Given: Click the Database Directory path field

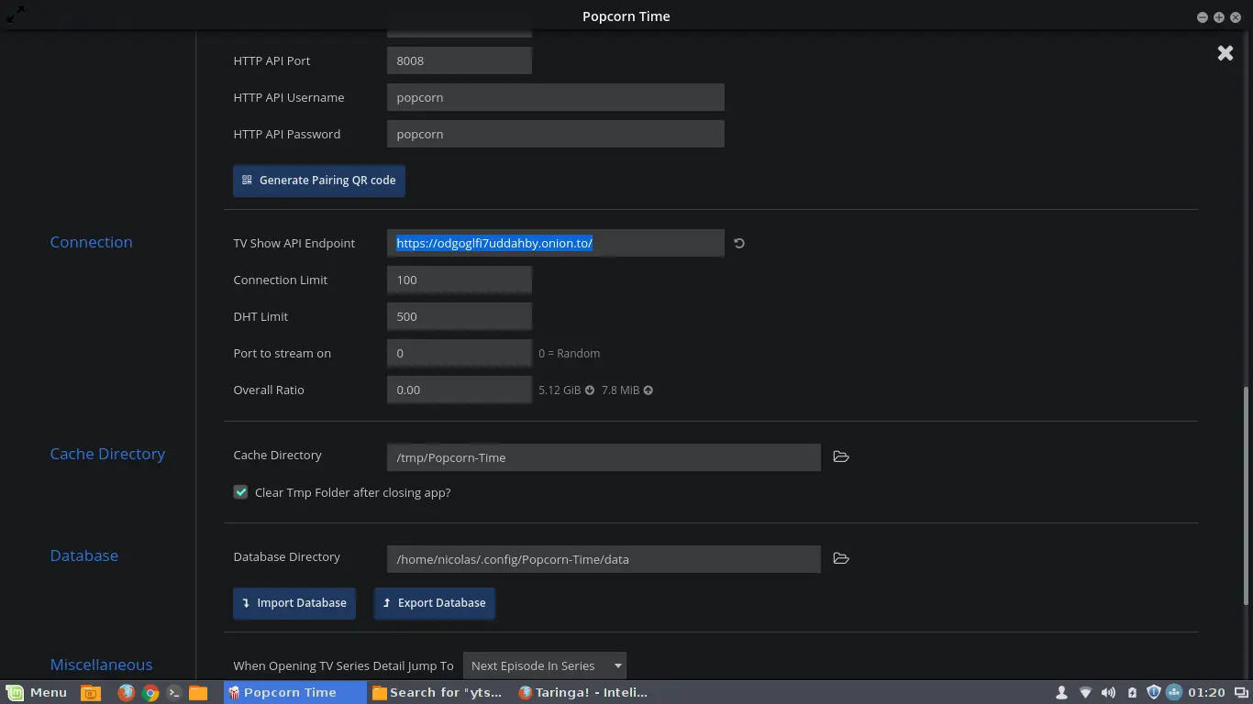Looking at the screenshot, I should pos(604,559).
